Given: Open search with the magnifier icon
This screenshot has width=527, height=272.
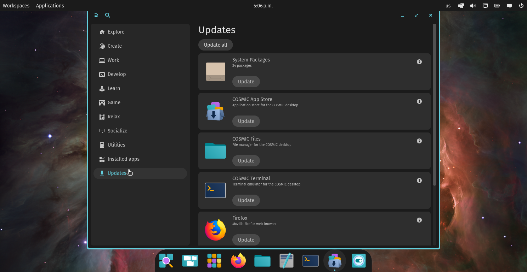Looking at the screenshot, I should click(108, 15).
